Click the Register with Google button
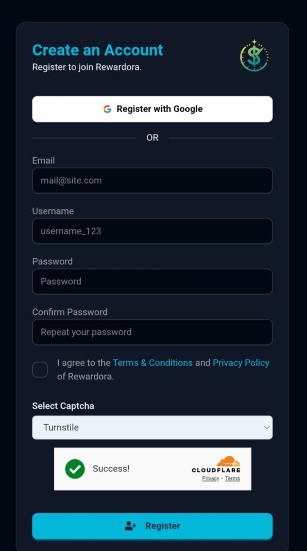 click(x=152, y=109)
